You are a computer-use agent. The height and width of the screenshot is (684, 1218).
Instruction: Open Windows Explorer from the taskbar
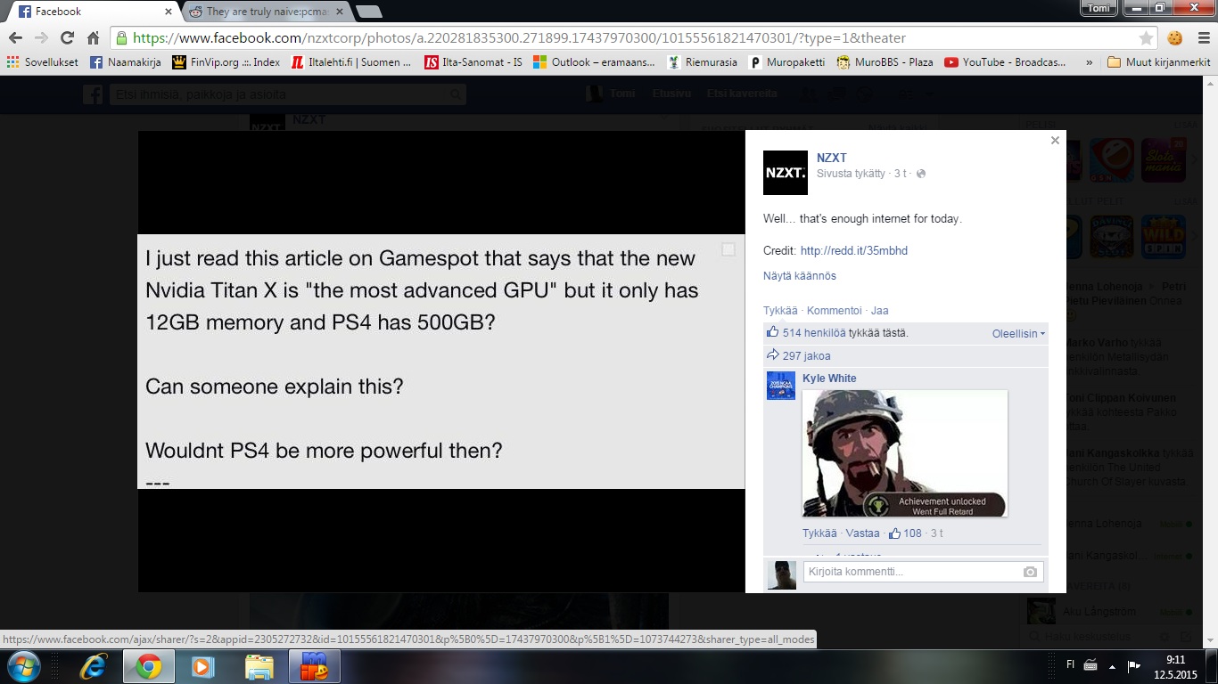259,666
